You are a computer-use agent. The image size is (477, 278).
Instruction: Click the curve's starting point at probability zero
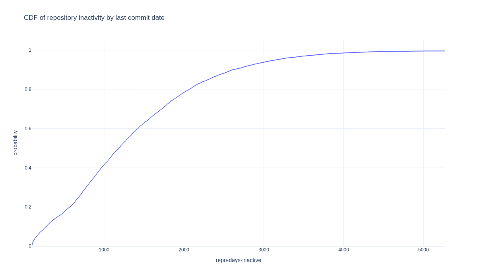point(32,246)
